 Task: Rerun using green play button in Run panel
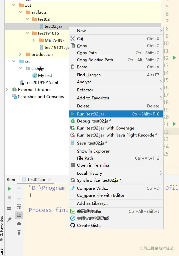9,189
